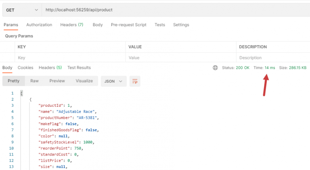Click the Value query param field
Image resolution: width=310 pixels, height=170 pixels.
point(181,58)
